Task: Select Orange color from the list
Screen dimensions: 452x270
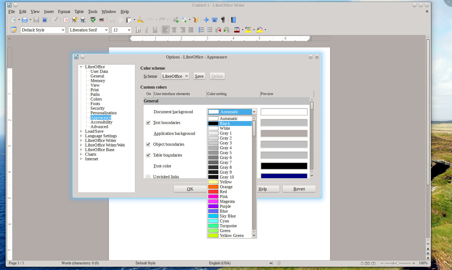Action: pyautogui.click(x=226, y=187)
